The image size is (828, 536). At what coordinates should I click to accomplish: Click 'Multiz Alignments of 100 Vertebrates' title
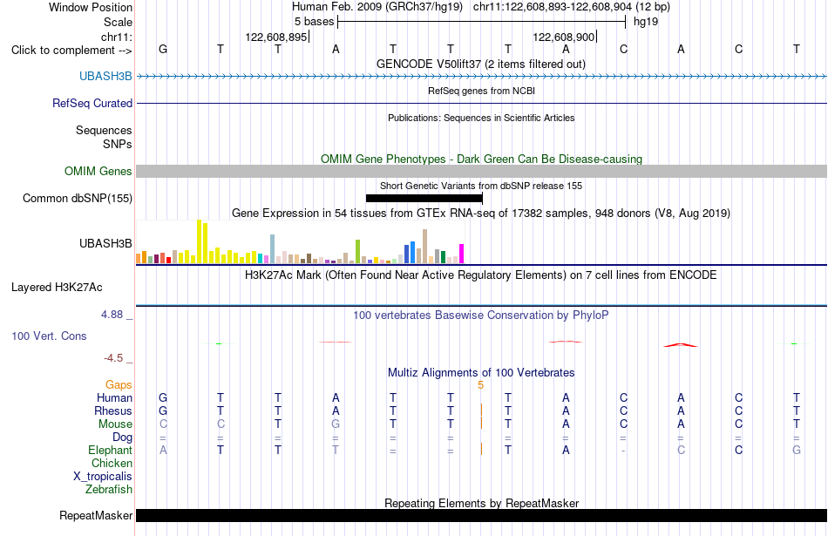point(481,372)
